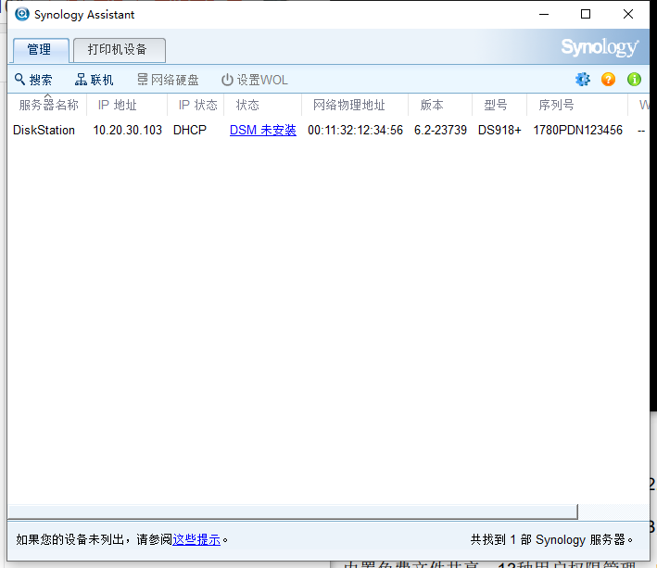Screen dimensions: 657x568
Task: Maximize the Synology Assistant window
Action: (x=586, y=14)
